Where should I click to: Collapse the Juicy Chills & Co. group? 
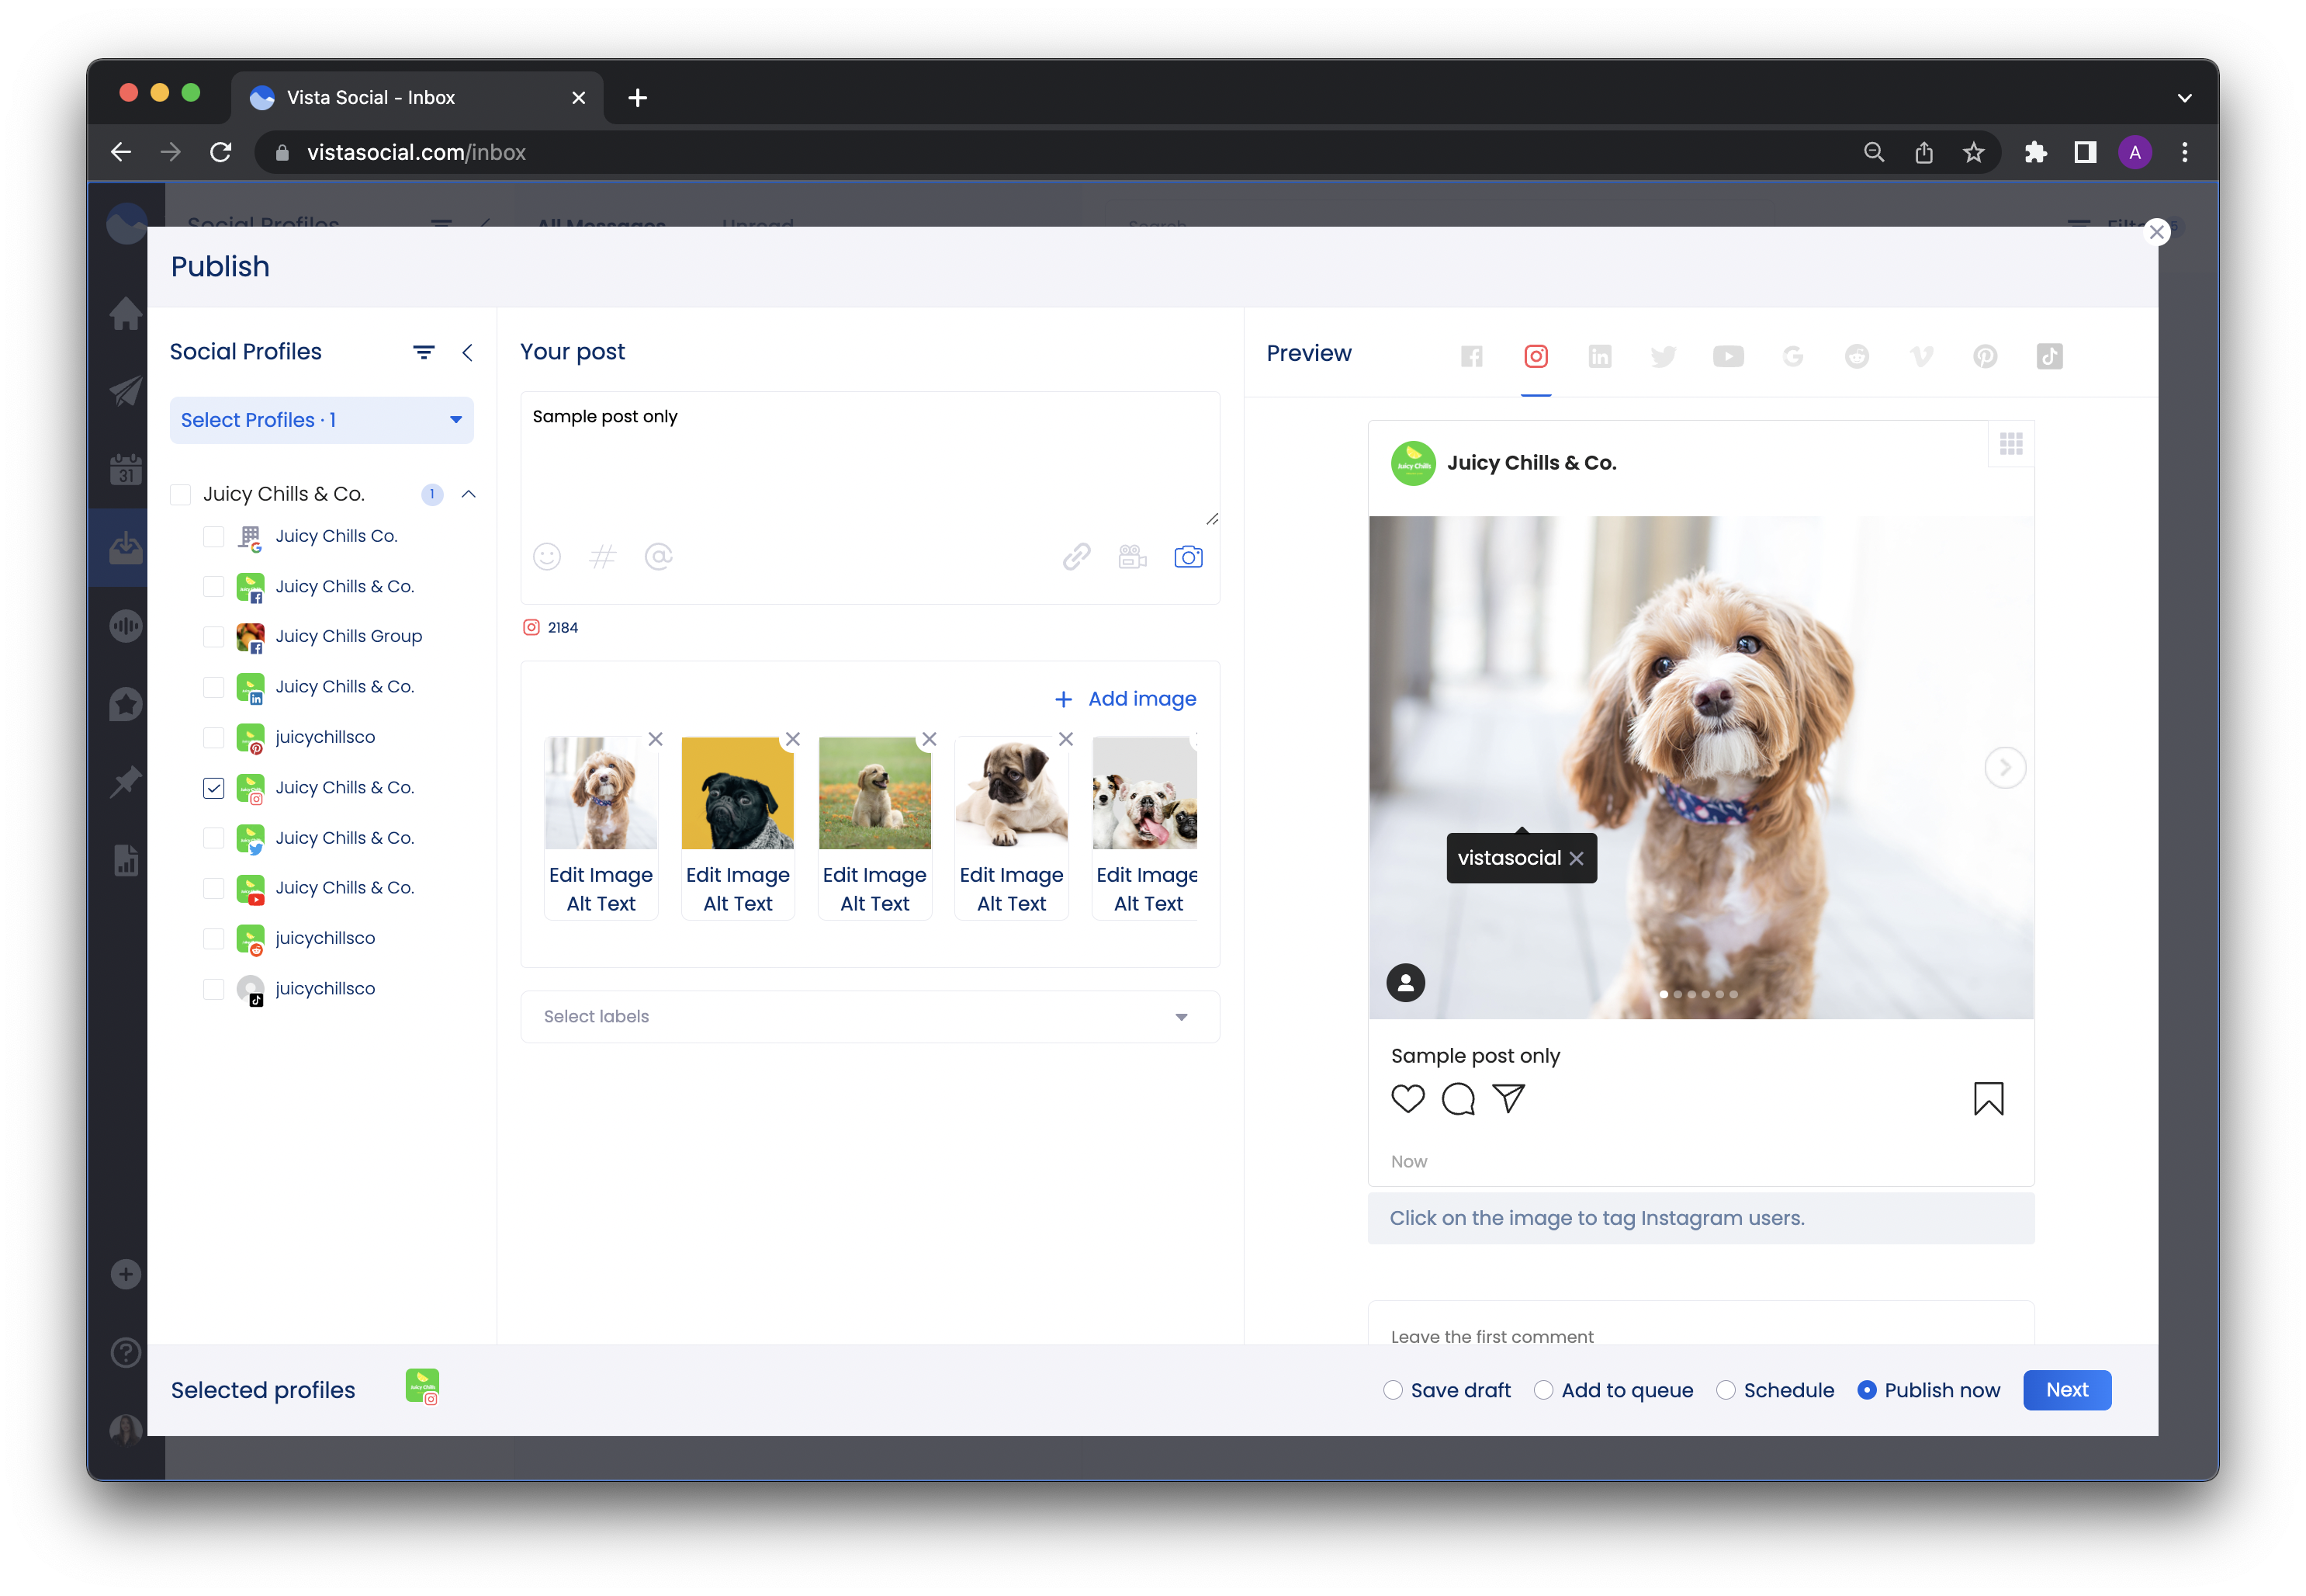tap(468, 494)
